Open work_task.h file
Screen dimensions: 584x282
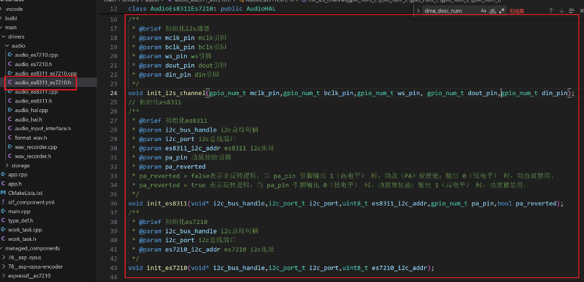22,239
